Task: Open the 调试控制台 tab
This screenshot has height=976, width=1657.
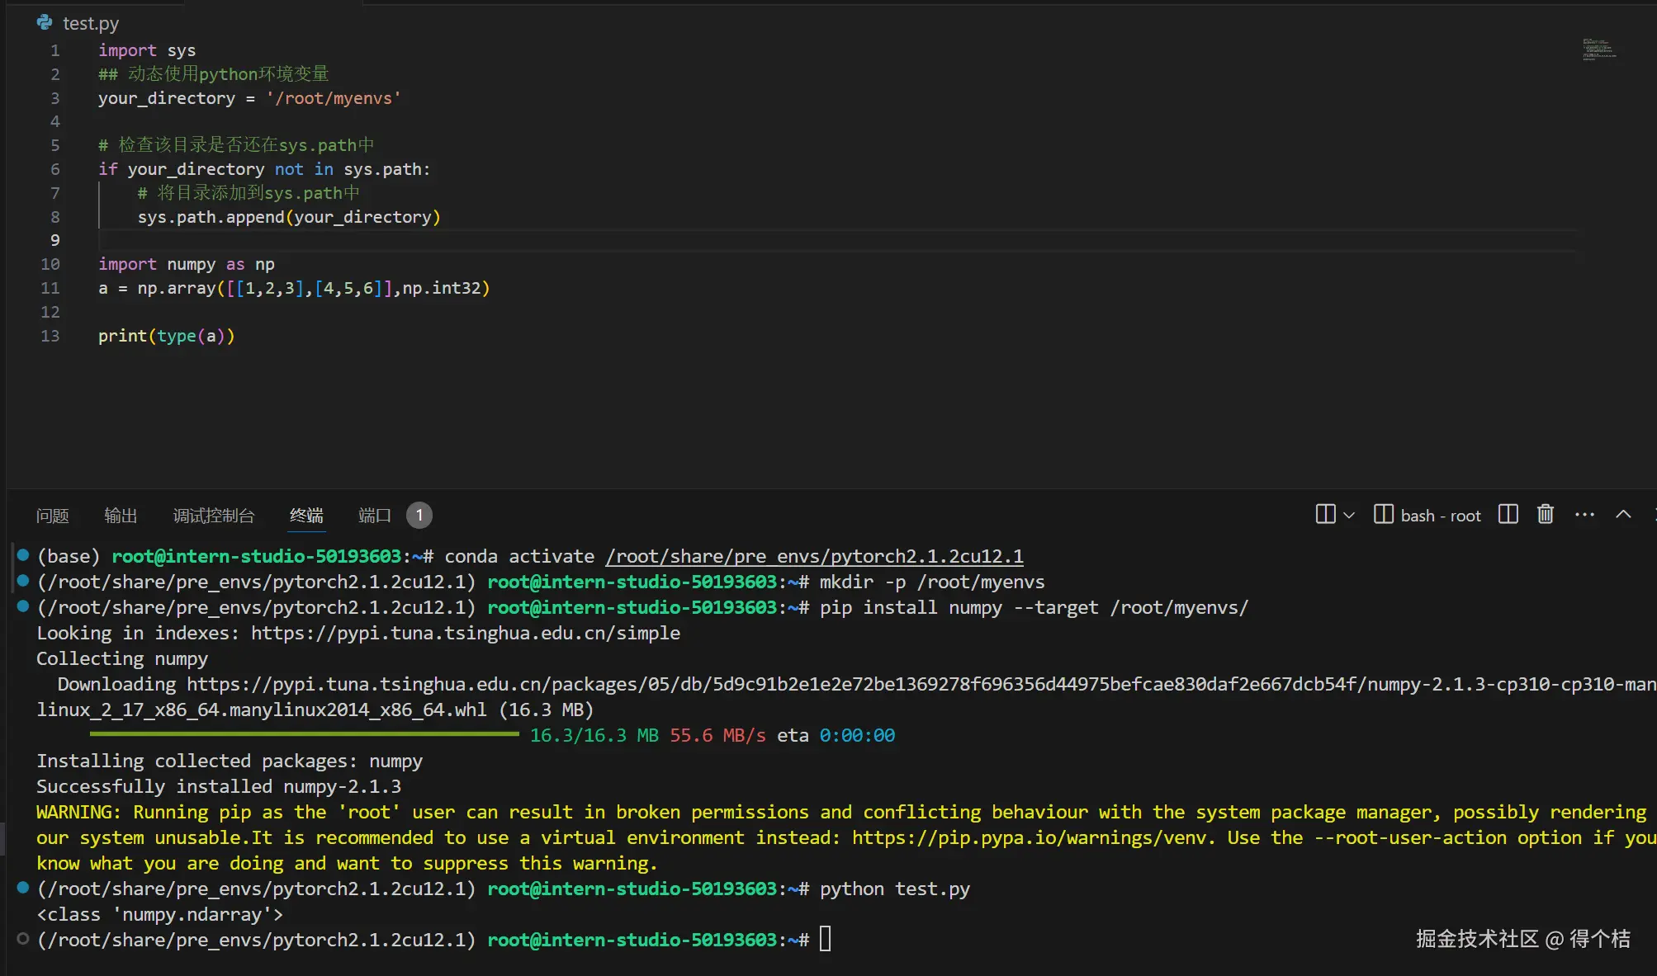Action: (214, 516)
